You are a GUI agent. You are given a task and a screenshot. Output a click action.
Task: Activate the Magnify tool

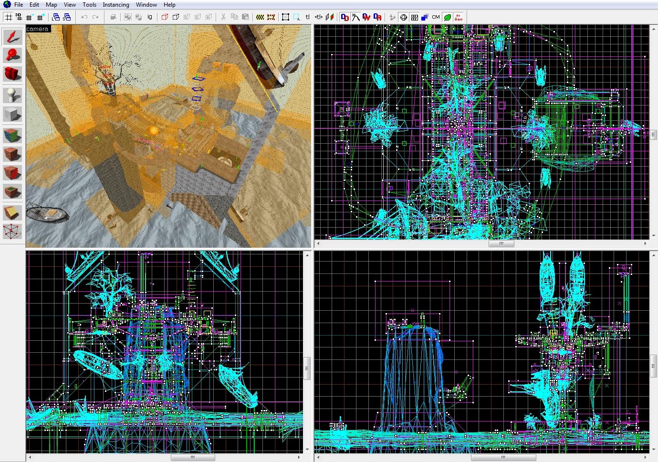(x=12, y=55)
